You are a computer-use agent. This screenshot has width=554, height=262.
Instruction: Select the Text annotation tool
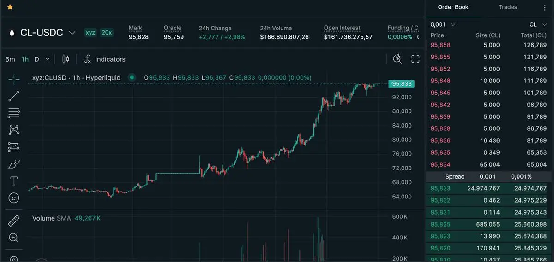pyautogui.click(x=14, y=181)
